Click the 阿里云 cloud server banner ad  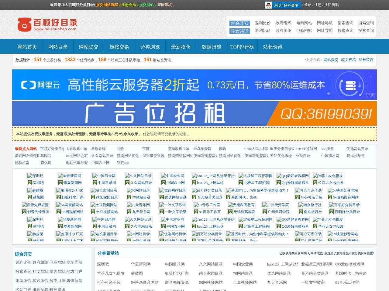pos(194,85)
